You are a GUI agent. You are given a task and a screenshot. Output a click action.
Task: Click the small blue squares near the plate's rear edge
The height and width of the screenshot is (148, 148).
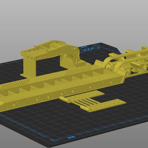coord(83,47)
